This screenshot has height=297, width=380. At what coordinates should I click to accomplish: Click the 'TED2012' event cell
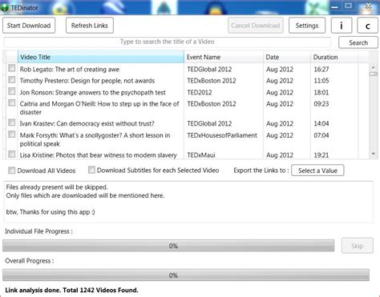(x=200, y=92)
